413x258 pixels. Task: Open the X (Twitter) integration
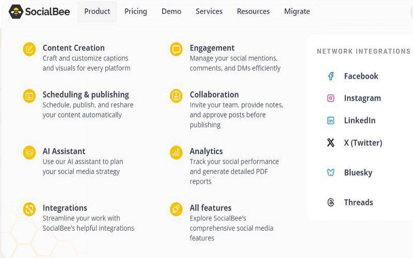(x=363, y=143)
